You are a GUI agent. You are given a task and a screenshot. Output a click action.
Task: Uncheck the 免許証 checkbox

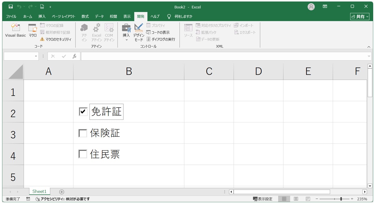pyautogui.click(x=83, y=112)
